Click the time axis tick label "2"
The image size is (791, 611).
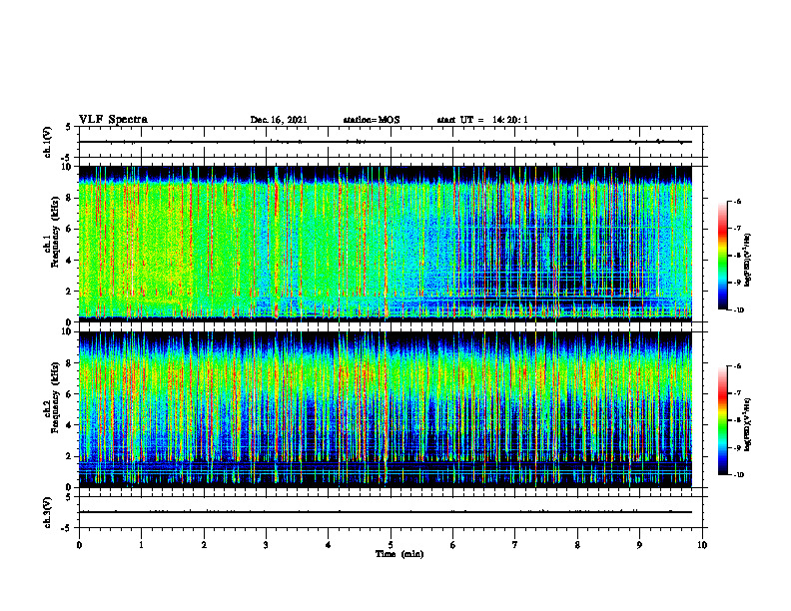tap(204, 545)
